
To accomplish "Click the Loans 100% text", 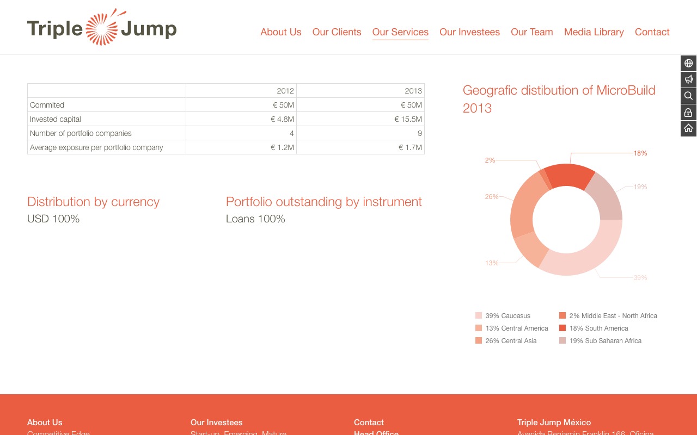I will (255, 219).
